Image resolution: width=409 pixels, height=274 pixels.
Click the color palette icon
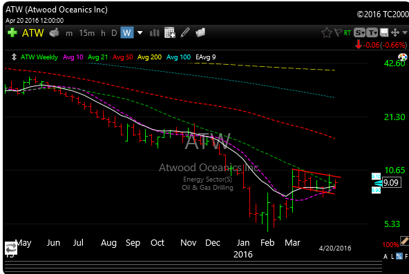[403, 57]
